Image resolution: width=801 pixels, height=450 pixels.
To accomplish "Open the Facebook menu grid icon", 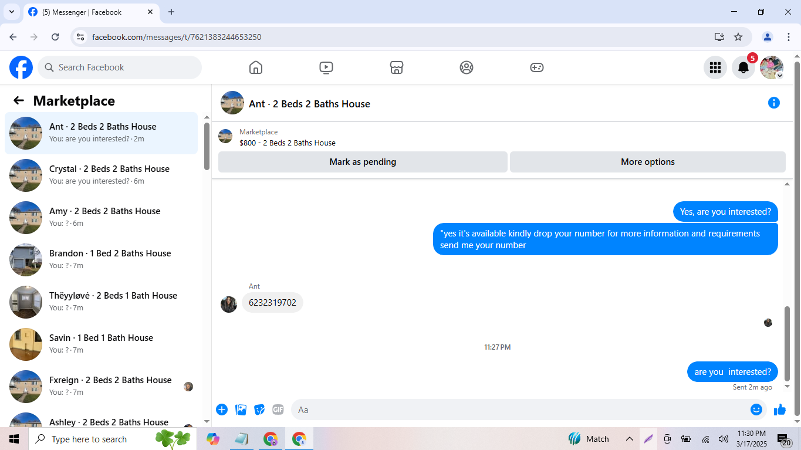I will pos(715,67).
